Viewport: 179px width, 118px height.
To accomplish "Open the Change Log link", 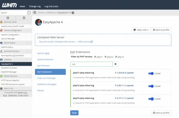I will [x=35, y=6].
